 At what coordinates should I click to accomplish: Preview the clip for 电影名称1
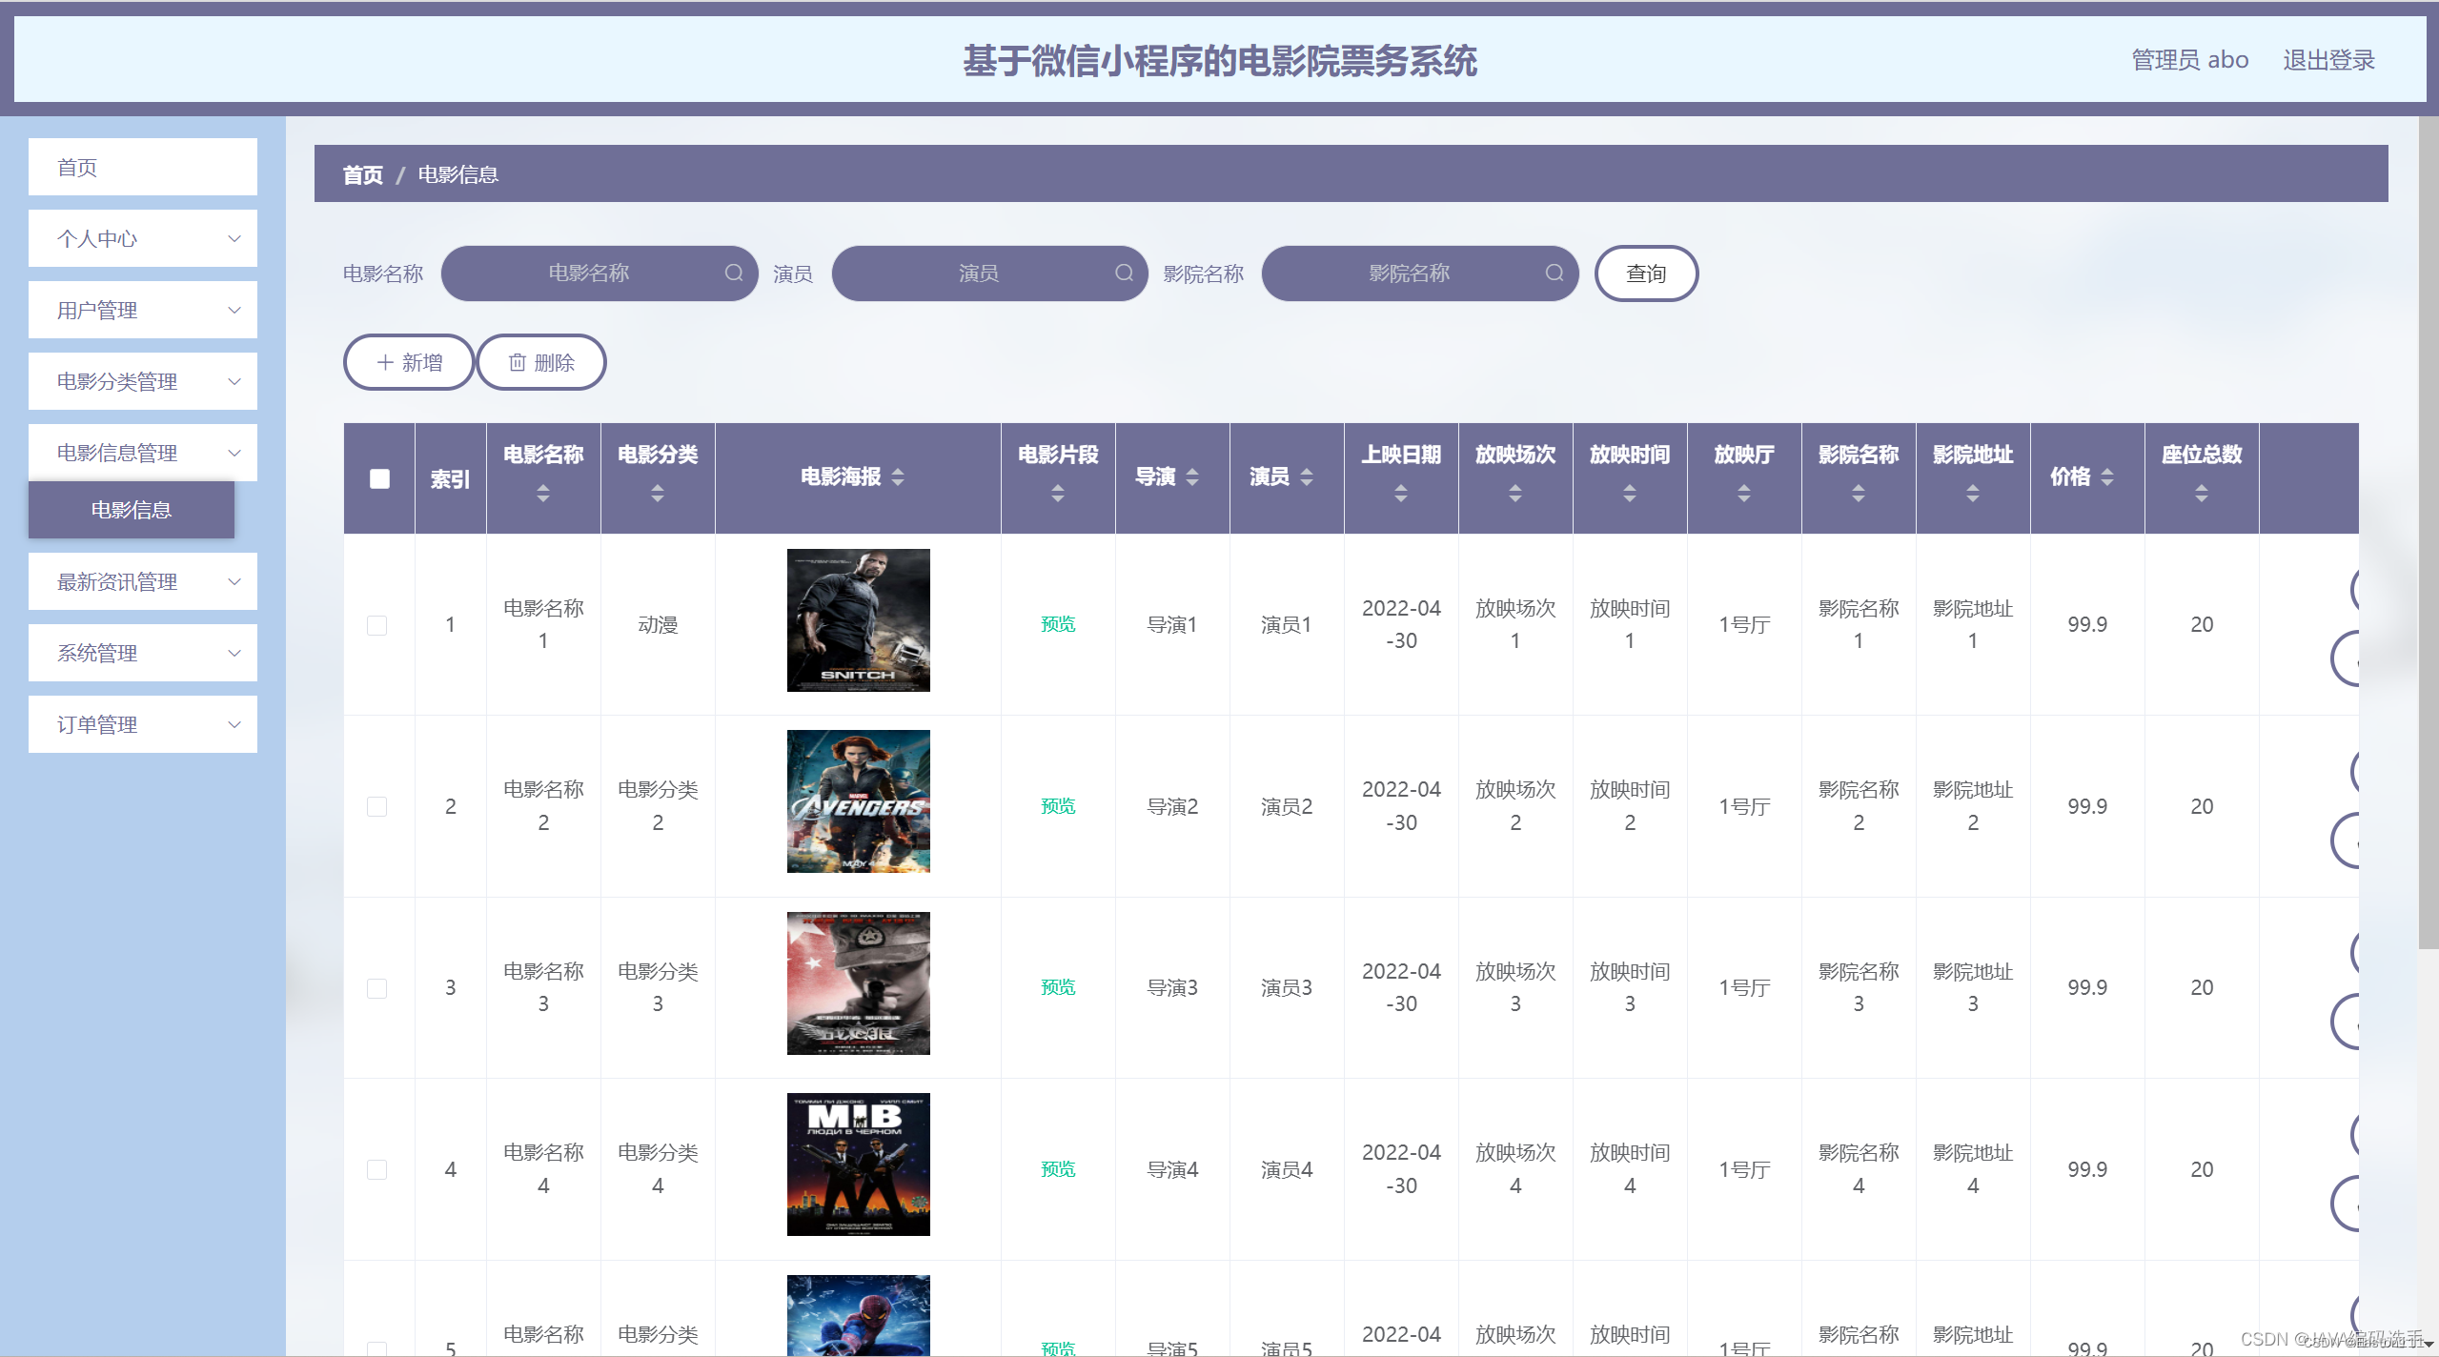(1058, 624)
